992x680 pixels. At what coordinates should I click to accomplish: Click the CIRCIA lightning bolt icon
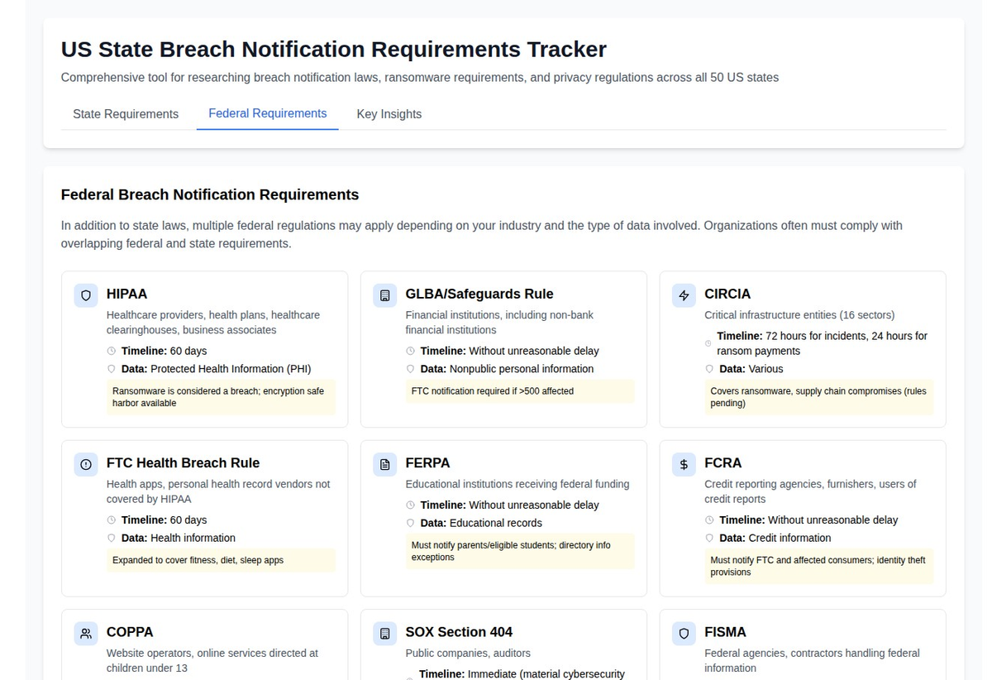683,295
